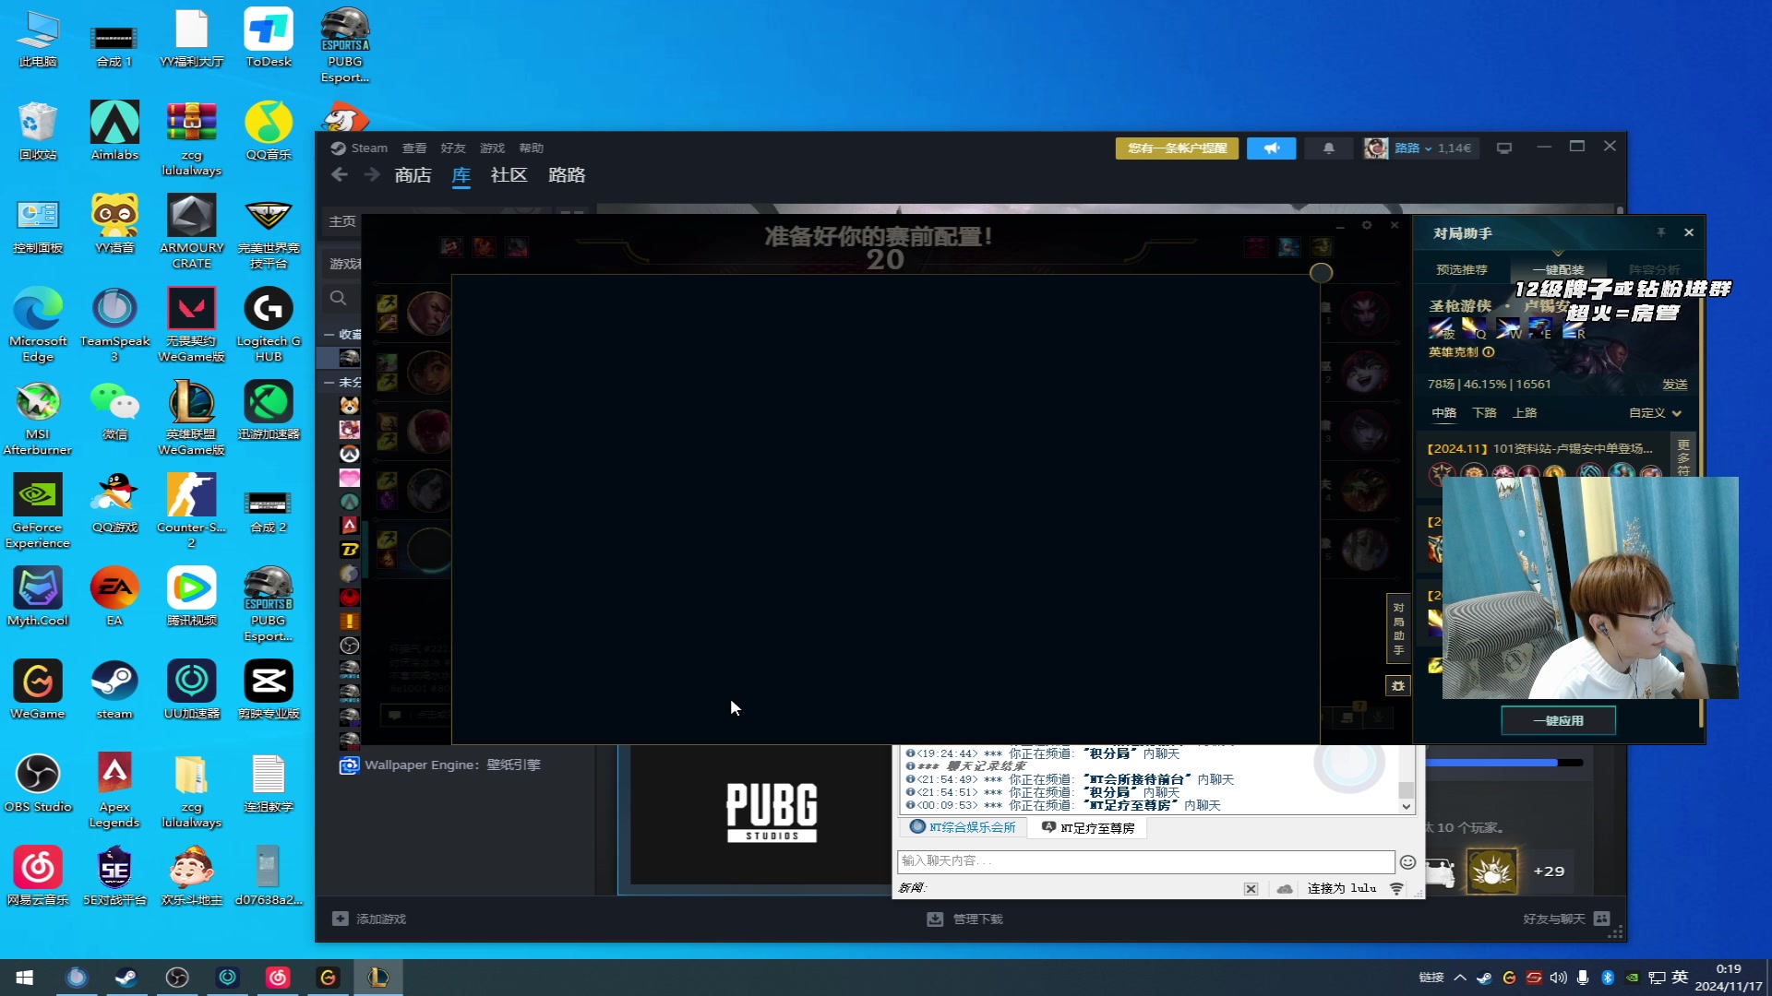This screenshot has width=1772, height=996.
Task: Select the 预选推荐 tab in 对局助手
Action: 1462,270
